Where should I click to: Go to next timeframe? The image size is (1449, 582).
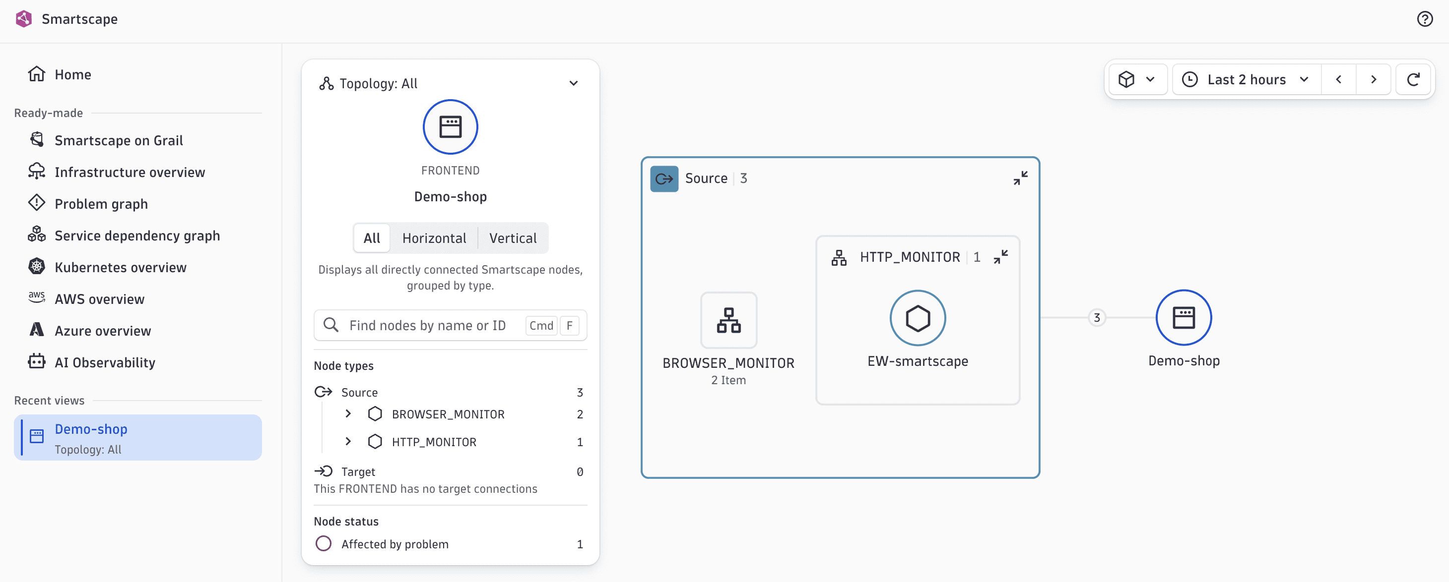pos(1373,79)
